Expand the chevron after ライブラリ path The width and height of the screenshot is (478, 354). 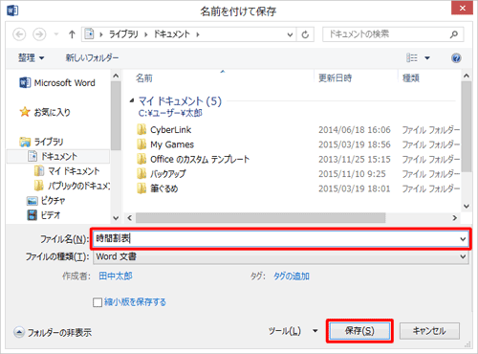tap(146, 34)
